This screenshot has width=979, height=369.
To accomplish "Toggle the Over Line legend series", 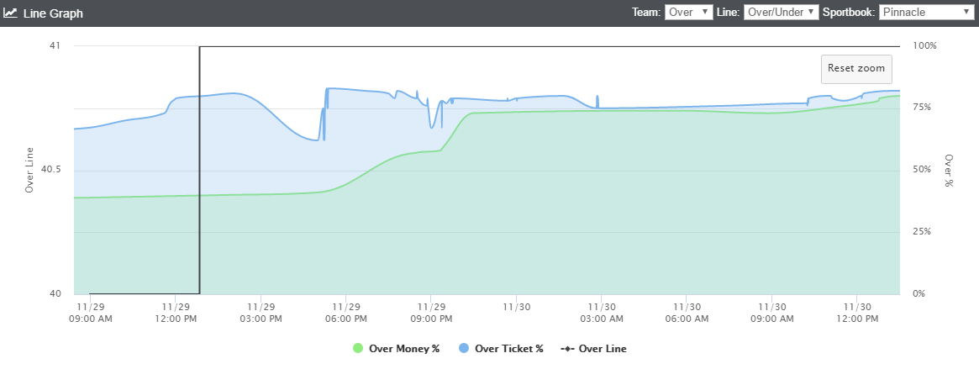I will tap(594, 348).
